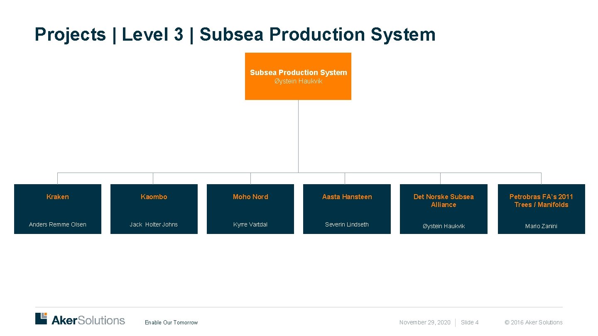The image size is (598, 336).
Task: Select the name Jack Holter Johns
Action: [x=154, y=224]
